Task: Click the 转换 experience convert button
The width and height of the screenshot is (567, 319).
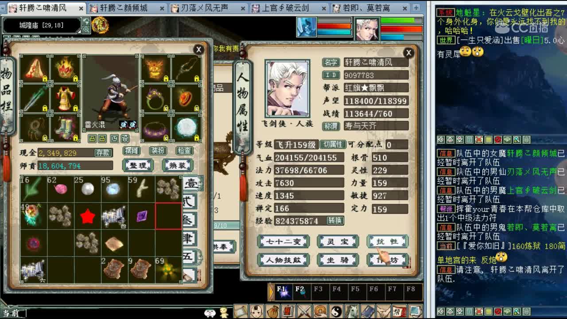Action: 335,220
